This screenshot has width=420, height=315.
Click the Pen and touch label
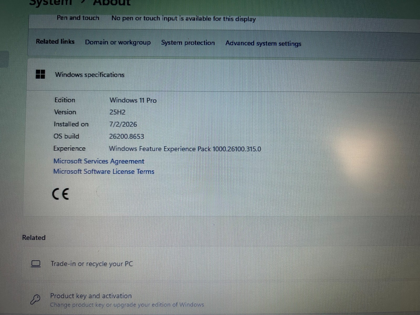coord(78,18)
